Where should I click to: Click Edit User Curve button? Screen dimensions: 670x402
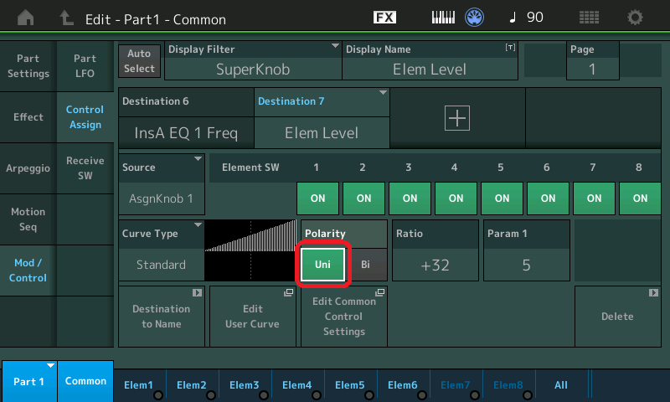252,316
